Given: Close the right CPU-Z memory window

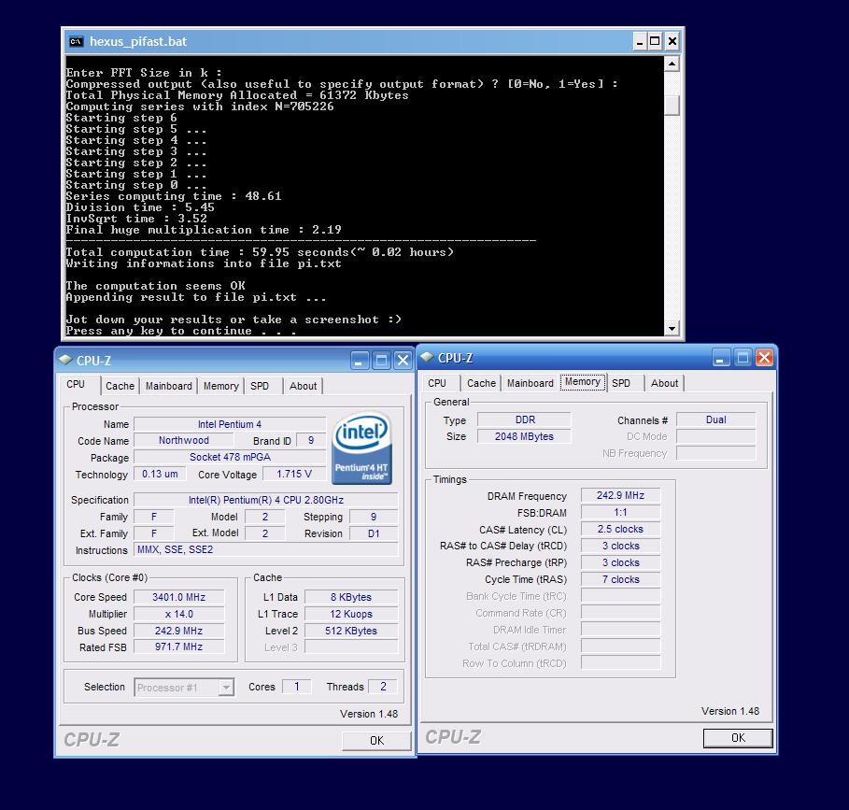Looking at the screenshot, I should [764, 357].
